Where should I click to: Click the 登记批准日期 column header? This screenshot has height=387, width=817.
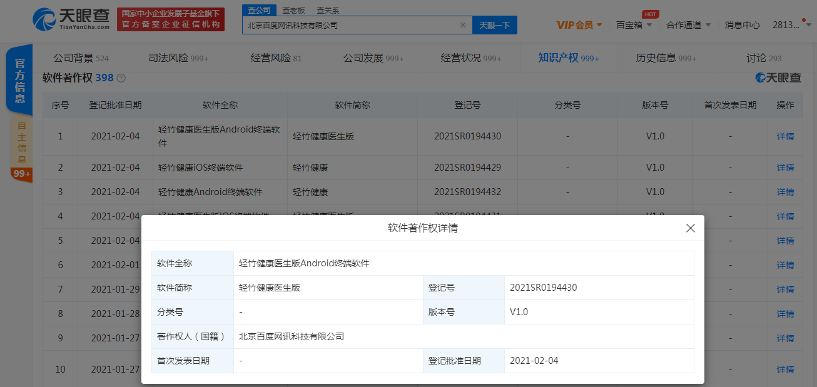coord(116,105)
